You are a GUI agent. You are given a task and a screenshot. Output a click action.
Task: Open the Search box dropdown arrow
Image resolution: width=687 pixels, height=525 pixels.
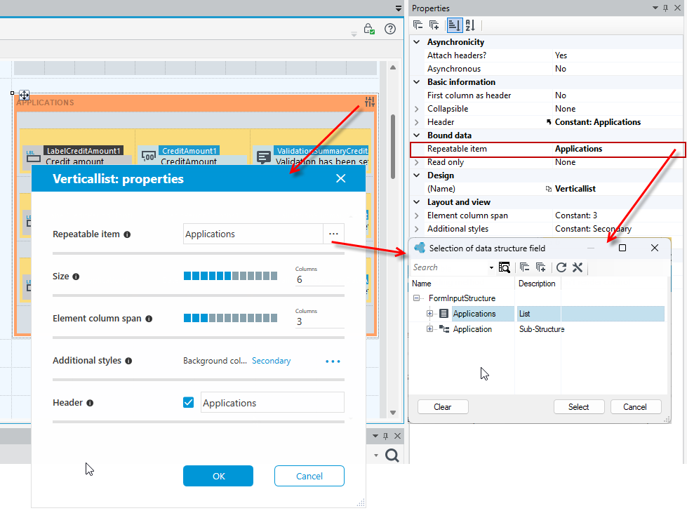tap(492, 267)
